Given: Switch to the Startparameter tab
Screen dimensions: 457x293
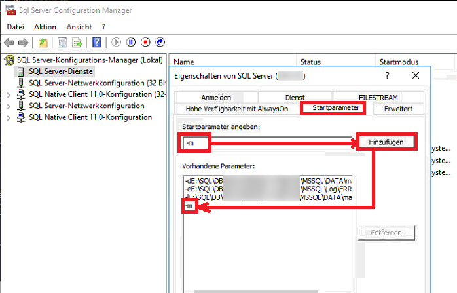Looking at the screenshot, I should point(337,108).
